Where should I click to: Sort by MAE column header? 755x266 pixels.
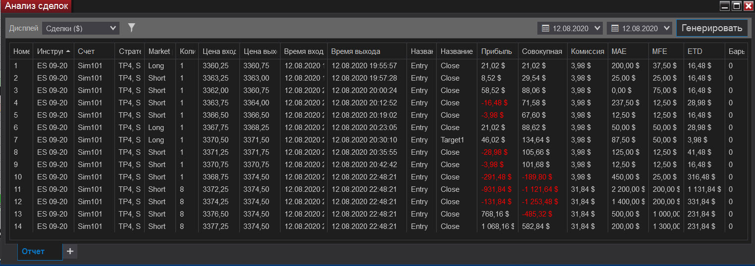tap(628, 51)
